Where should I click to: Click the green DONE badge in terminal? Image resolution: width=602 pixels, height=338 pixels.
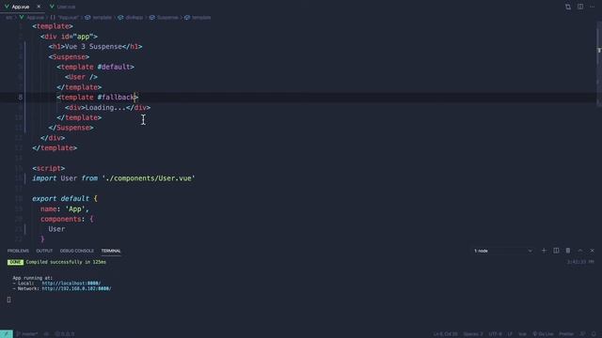[x=15, y=262]
